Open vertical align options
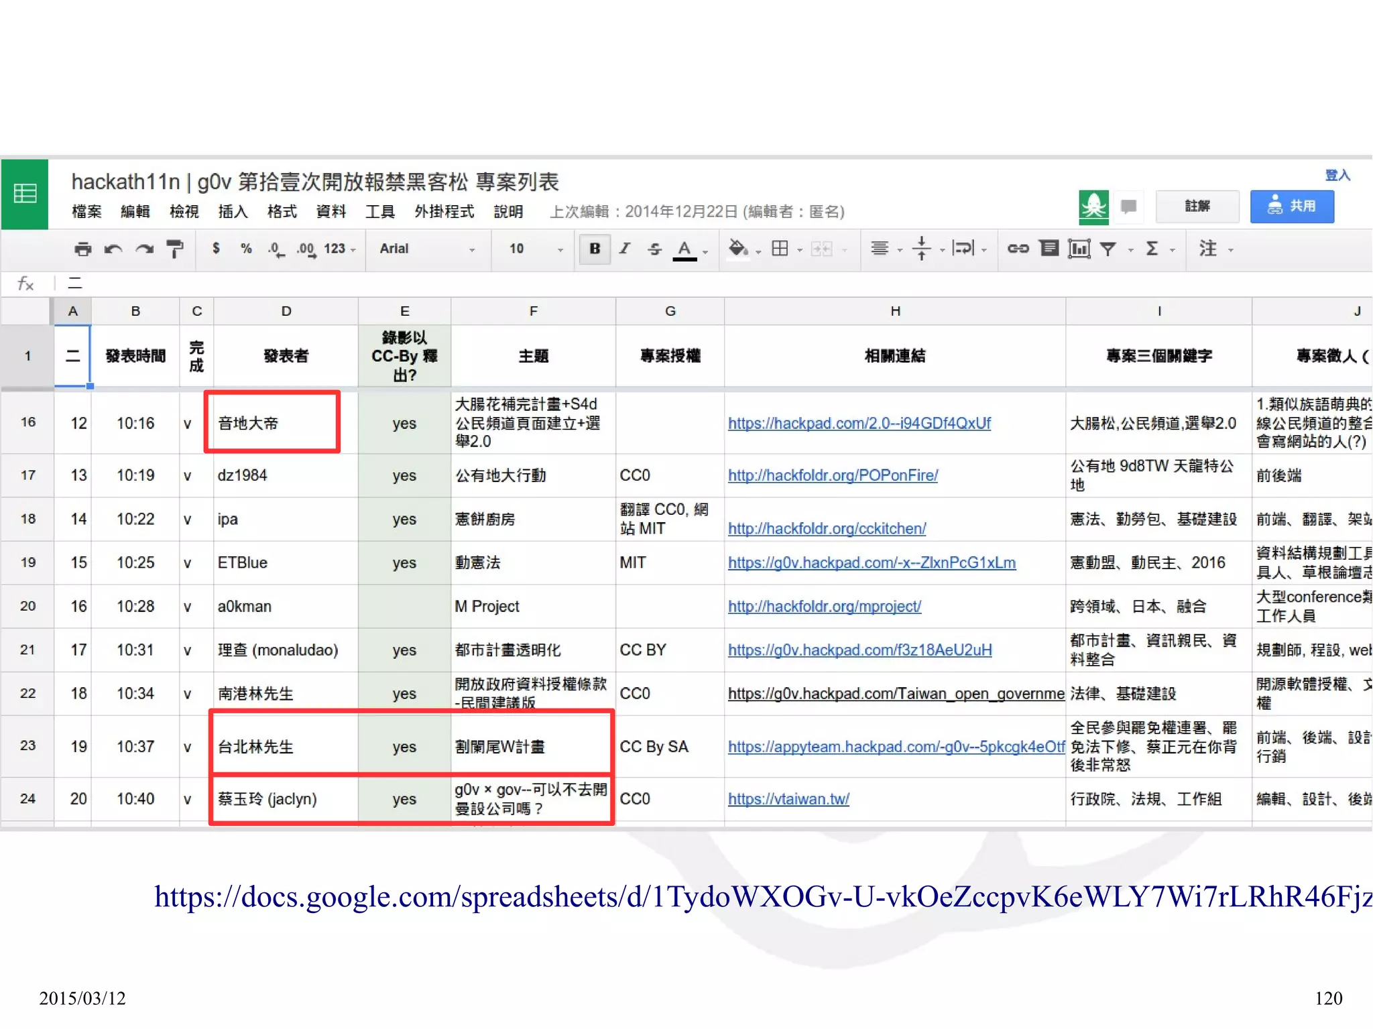Image resolution: width=1373 pixels, height=1029 pixels. [x=922, y=249]
